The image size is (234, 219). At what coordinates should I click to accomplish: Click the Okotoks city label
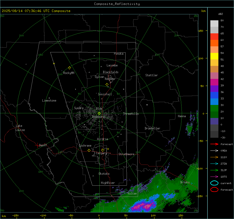click(104, 174)
